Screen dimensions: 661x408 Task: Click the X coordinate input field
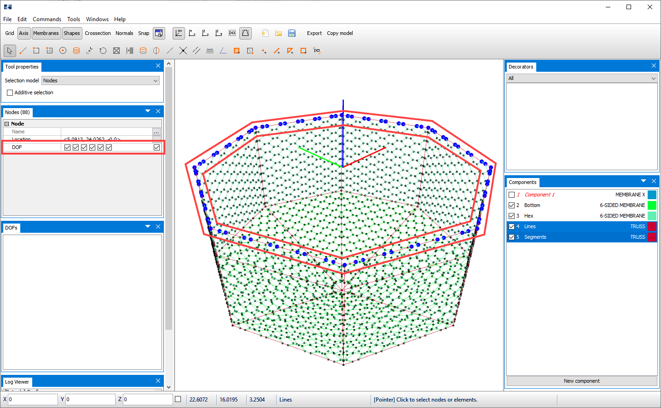[x=33, y=399]
